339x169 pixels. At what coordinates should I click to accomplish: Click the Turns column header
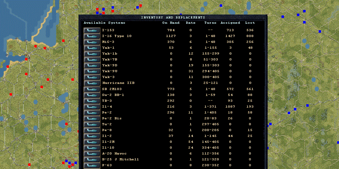[x=210, y=23]
